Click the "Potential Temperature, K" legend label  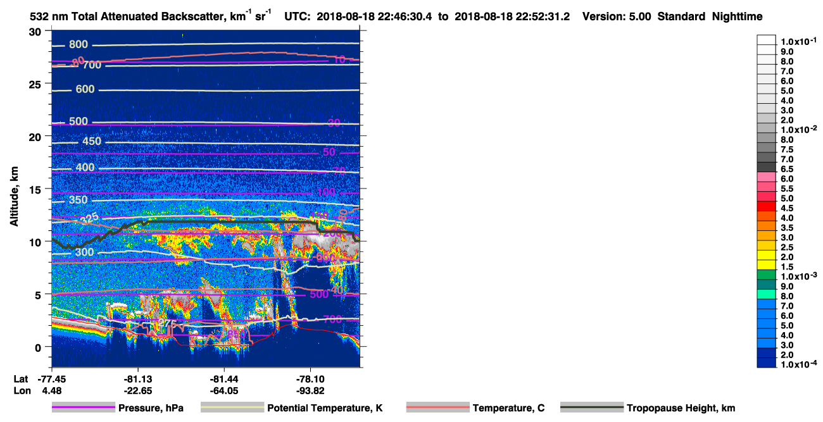tap(325, 408)
